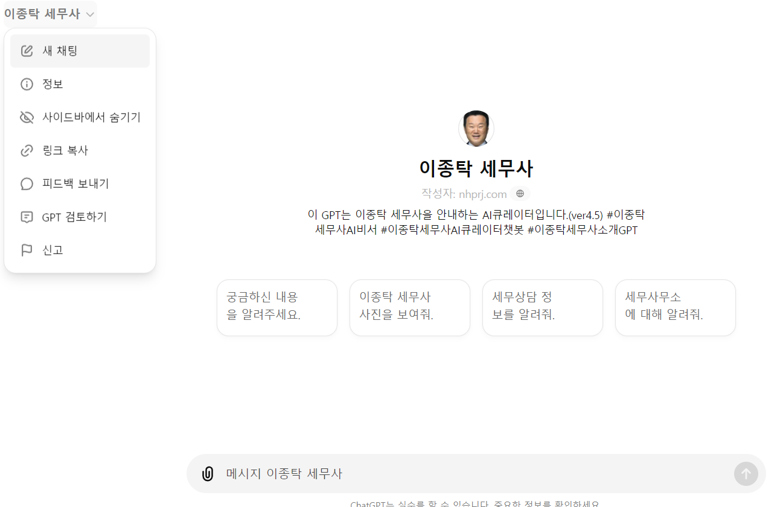The image size is (783, 507).
Task: Click the 이종탁 세무사 사진을 보여줘 suggestion
Action: point(410,308)
